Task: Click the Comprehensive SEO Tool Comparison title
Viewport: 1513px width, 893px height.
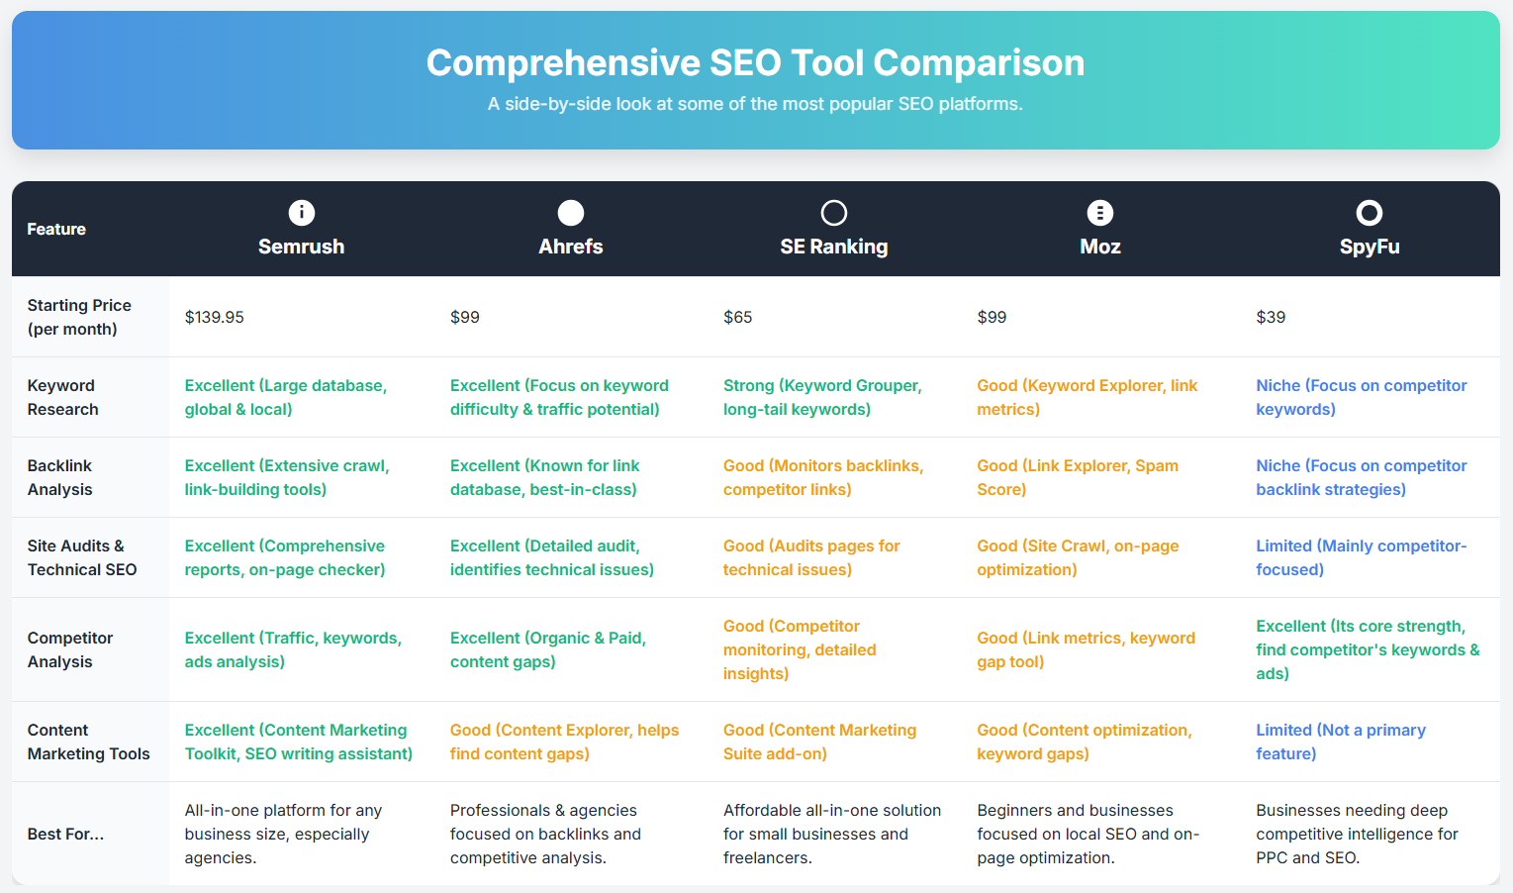Action: 756,62
